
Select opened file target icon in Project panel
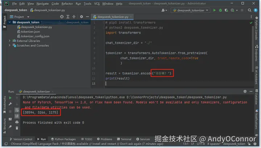[x=62, y=17]
